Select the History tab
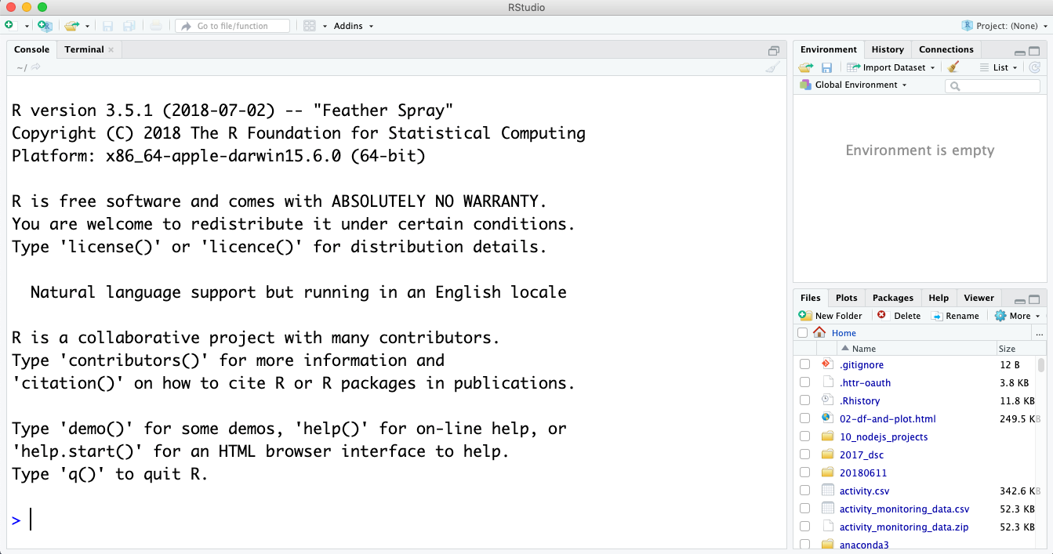The image size is (1053, 554). (x=888, y=49)
